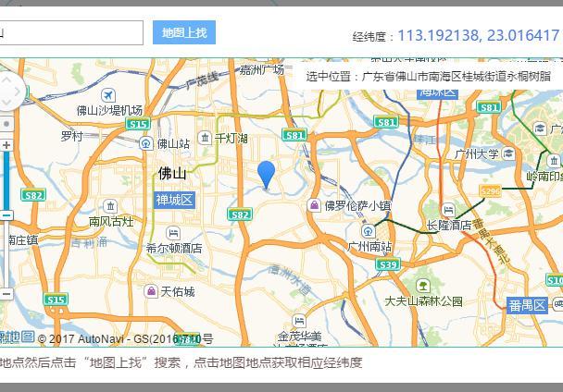
Task: Select the tree icon for 大夫山森林公园
Action: 423,286
